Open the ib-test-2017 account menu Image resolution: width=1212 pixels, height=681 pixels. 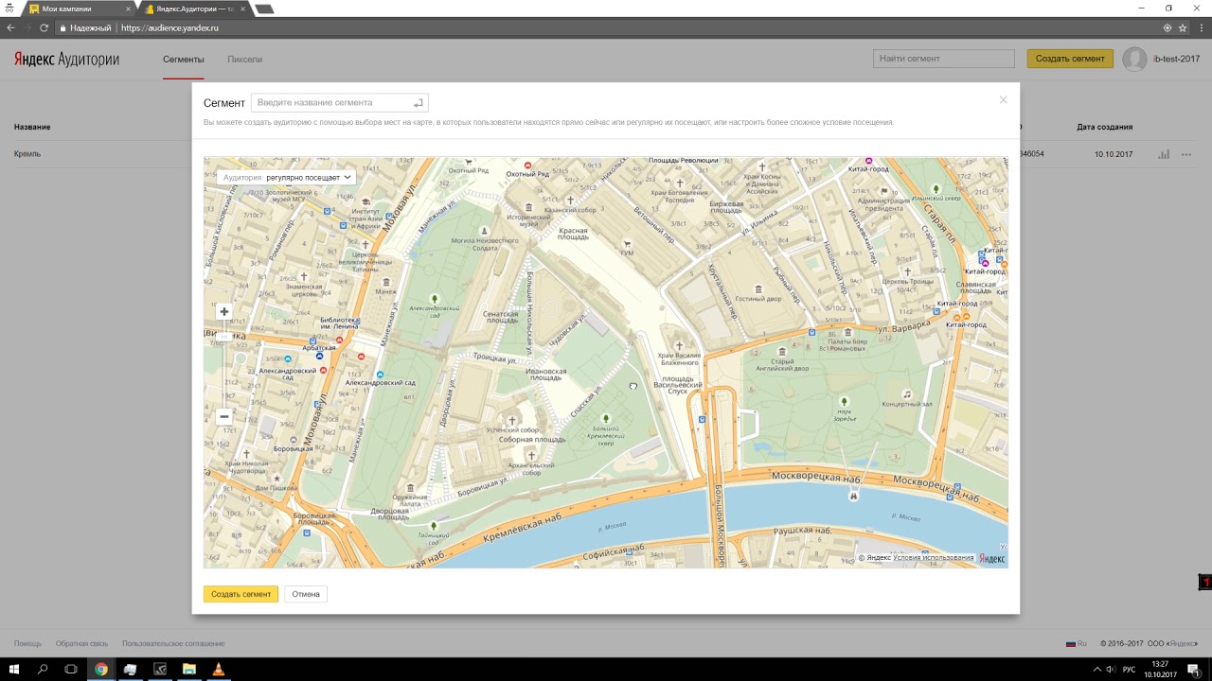1176,59
